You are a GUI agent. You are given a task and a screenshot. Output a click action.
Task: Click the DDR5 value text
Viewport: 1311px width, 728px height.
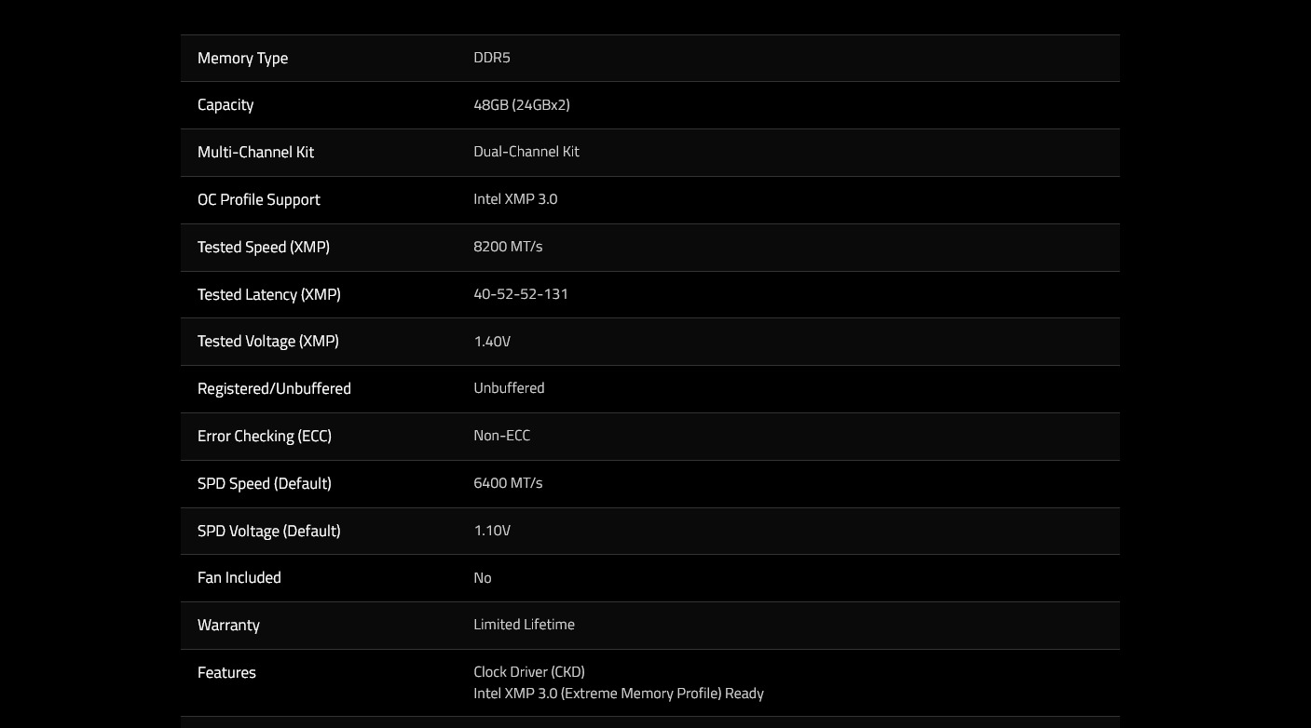[492, 58]
